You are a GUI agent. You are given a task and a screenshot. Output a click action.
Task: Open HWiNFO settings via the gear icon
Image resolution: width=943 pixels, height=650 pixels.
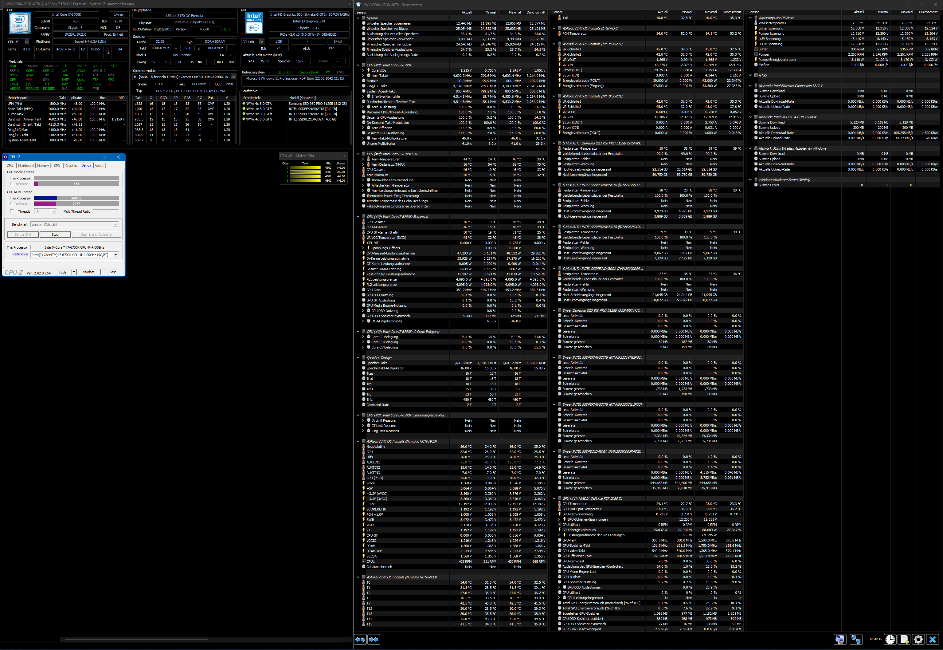(919, 640)
